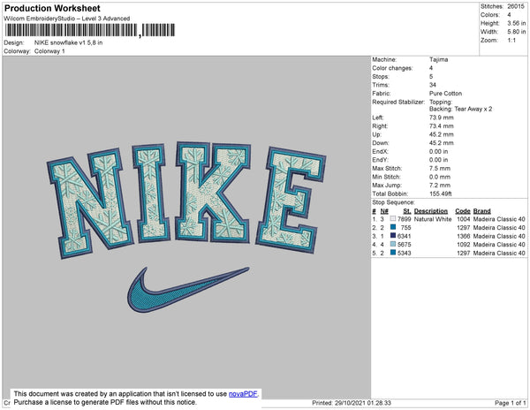Viewport: 530px width, 410px height.
Task: Select the Up value '45.2 mm'
Action: click(x=442, y=134)
